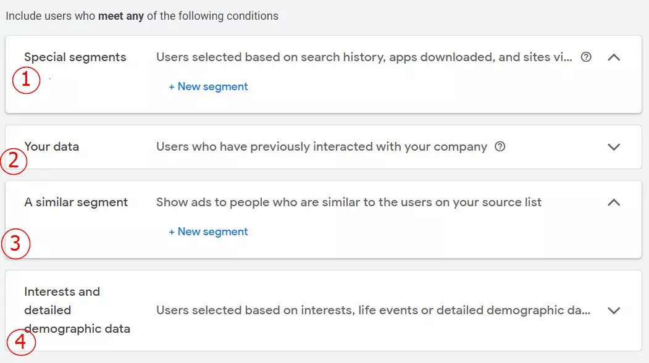Image resolution: width=649 pixels, height=363 pixels.
Task: Click the red circled number 1 marker
Action: 26,80
